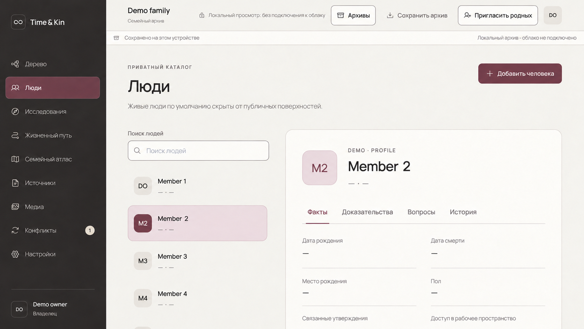Select Member 3 in the people list

point(197,261)
